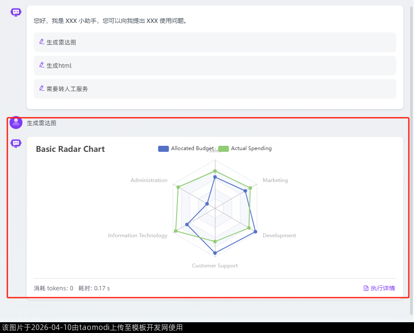The width and height of the screenshot is (414, 333).
Task: Click the Information Technology axis label
Action: (x=138, y=236)
